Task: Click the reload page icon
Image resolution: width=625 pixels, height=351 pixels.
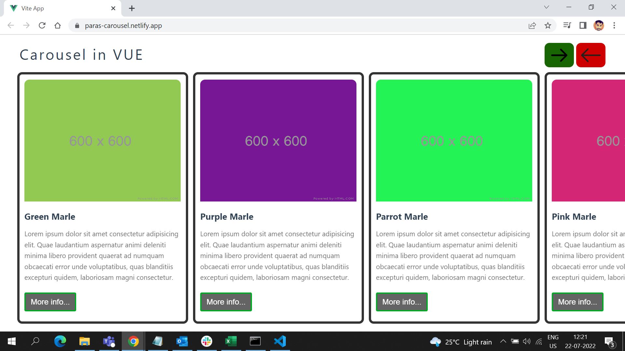Action: 42,25
